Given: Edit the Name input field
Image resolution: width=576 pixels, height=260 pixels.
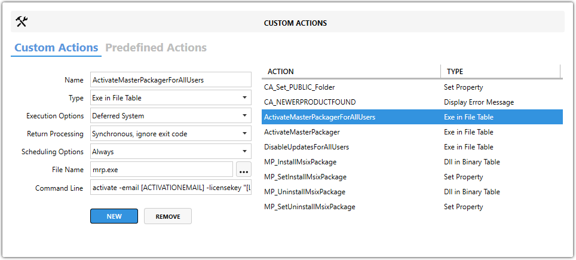Looking at the screenshot, I should pos(171,79).
